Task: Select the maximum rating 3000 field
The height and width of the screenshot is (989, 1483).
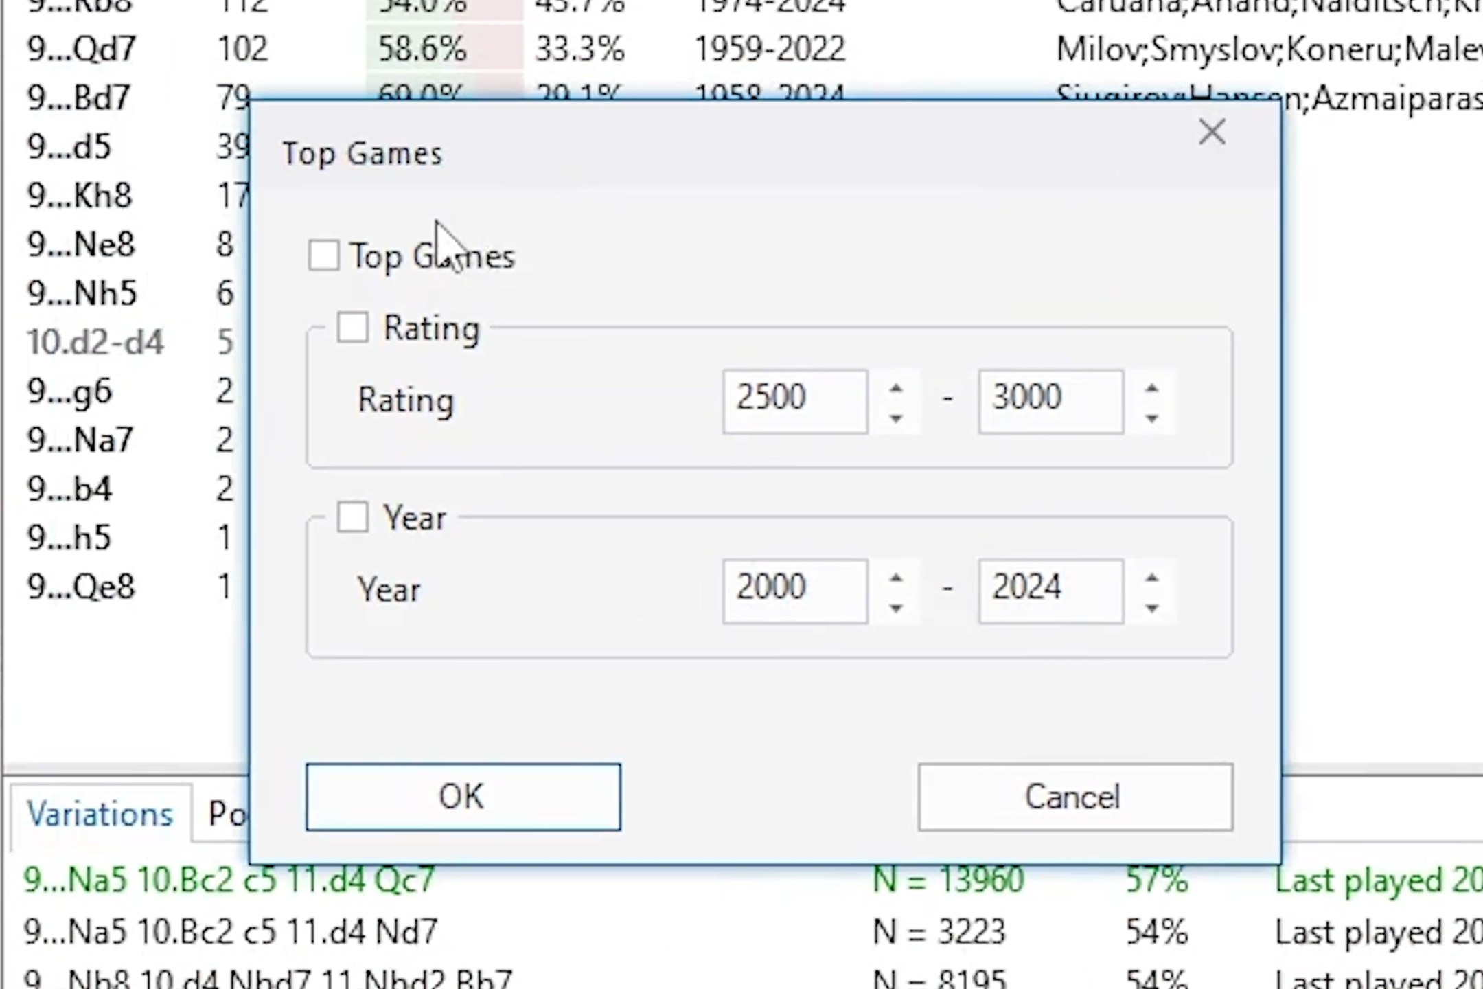Action: click(1050, 399)
